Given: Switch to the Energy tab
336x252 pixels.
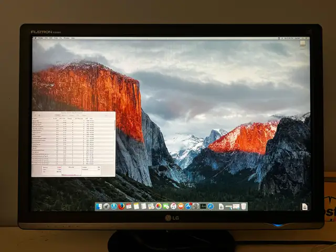Looking at the screenshot, I should coord(71,115).
